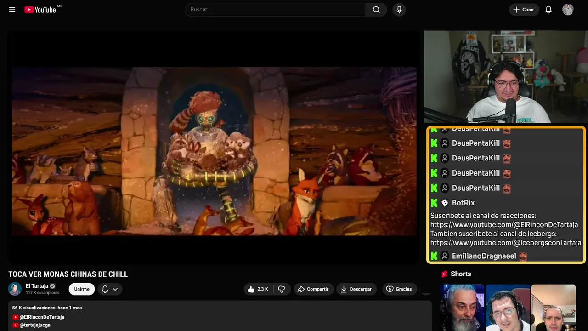Click the chat URL ending in @ElRinconDeTartaja

click(504, 225)
